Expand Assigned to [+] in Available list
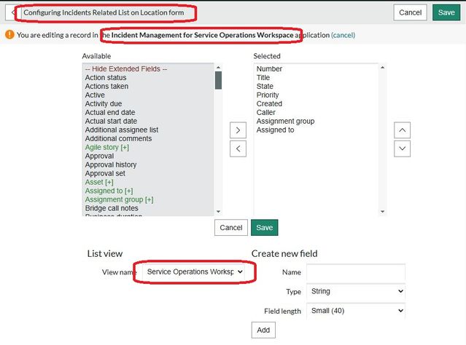The height and width of the screenshot is (345, 466). 109,191
